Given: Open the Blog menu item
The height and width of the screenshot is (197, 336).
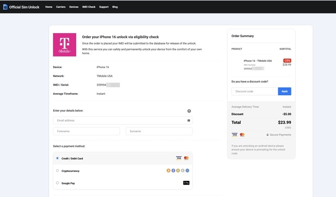Looking at the screenshot, I should [x=115, y=7].
